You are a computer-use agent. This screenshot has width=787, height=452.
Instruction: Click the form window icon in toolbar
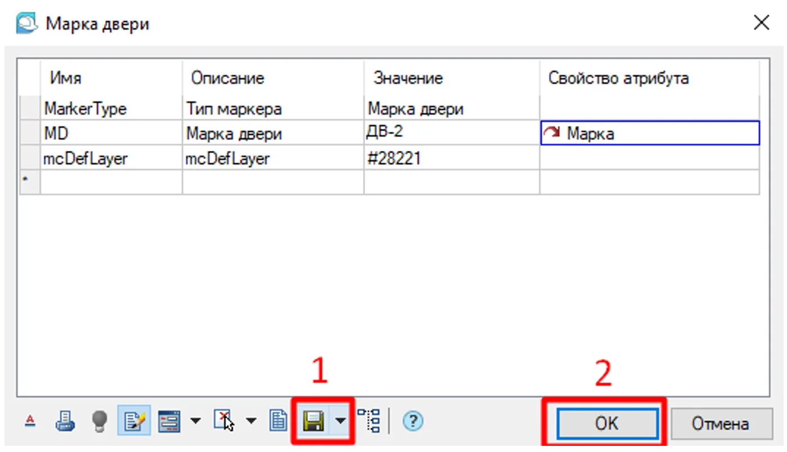(x=169, y=421)
